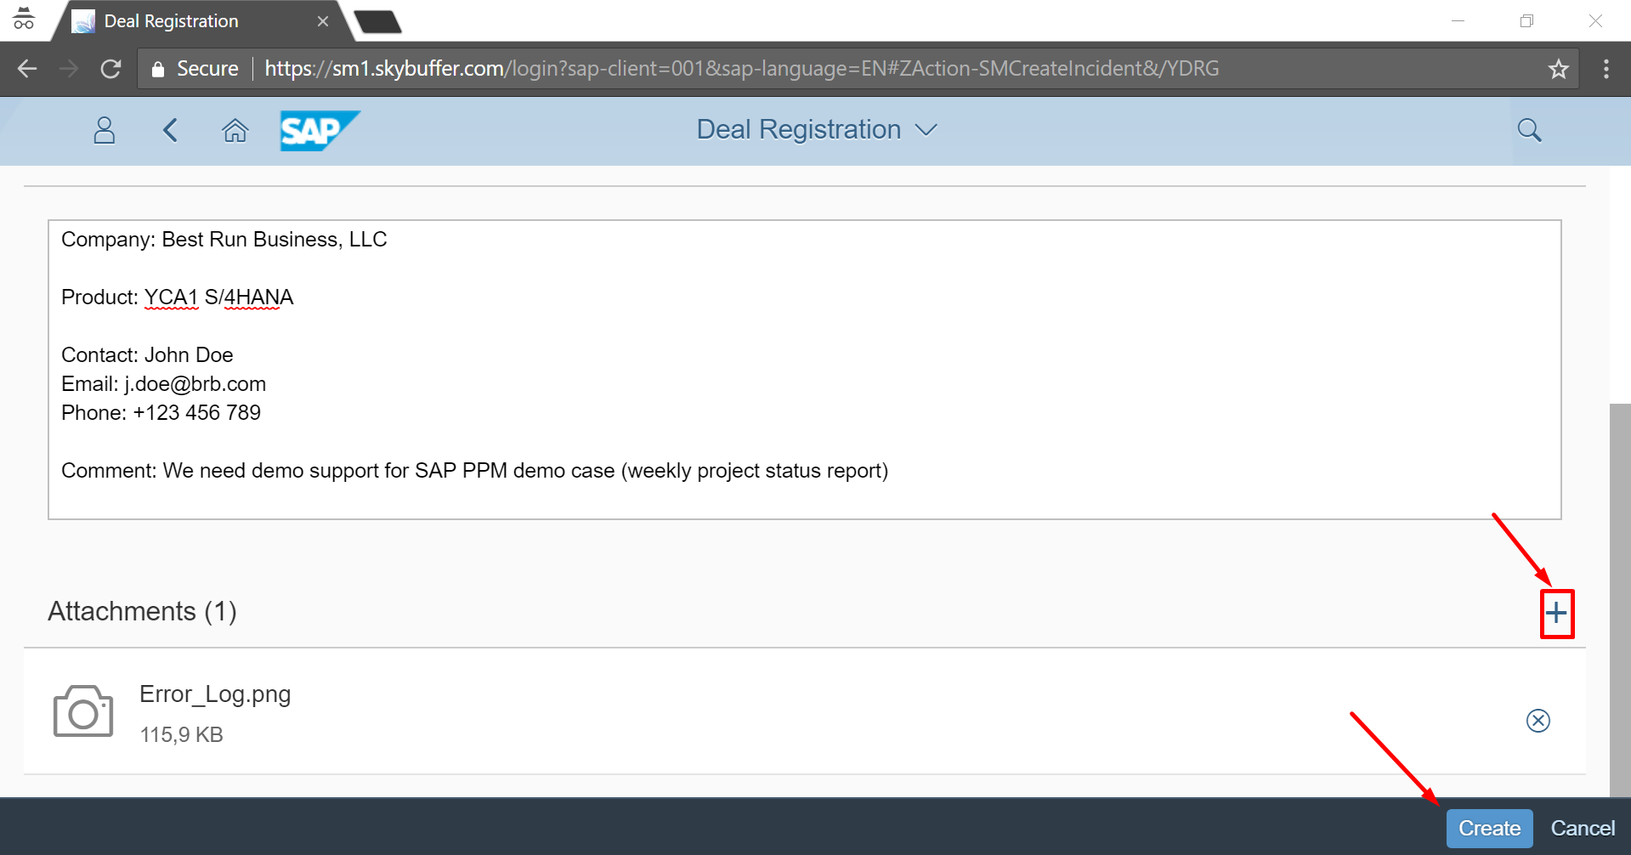
Task: Open a new browser tab
Action: 378,21
